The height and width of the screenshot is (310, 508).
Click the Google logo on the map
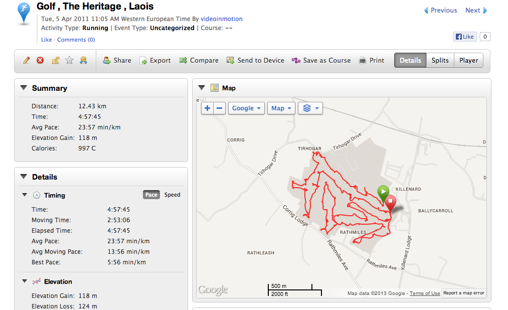click(x=213, y=289)
